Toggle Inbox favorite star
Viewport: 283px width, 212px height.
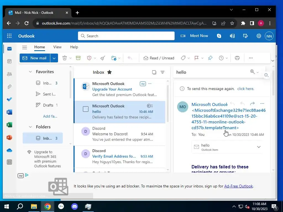(x=109, y=72)
